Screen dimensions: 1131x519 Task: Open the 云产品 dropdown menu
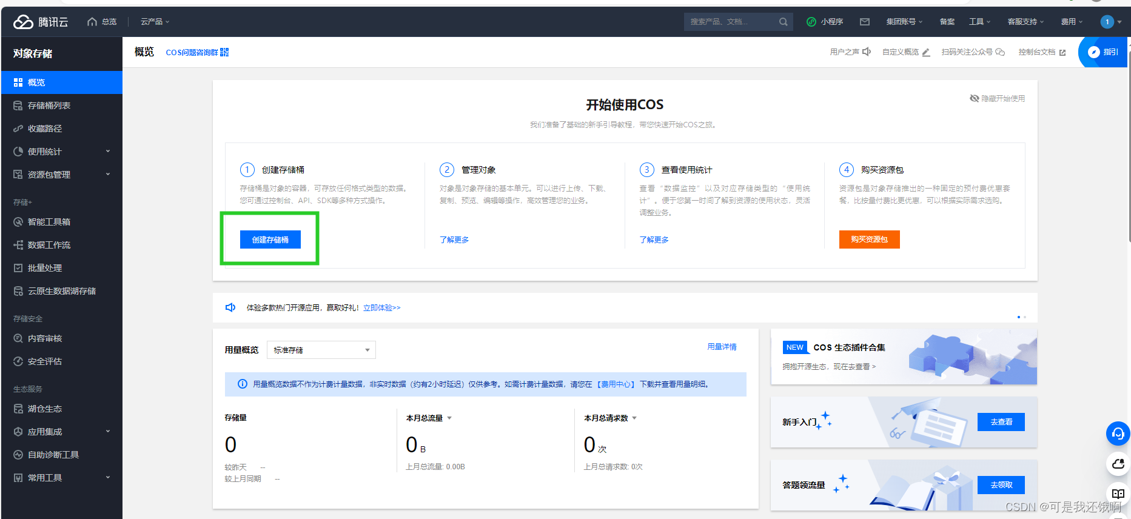[155, 22]
